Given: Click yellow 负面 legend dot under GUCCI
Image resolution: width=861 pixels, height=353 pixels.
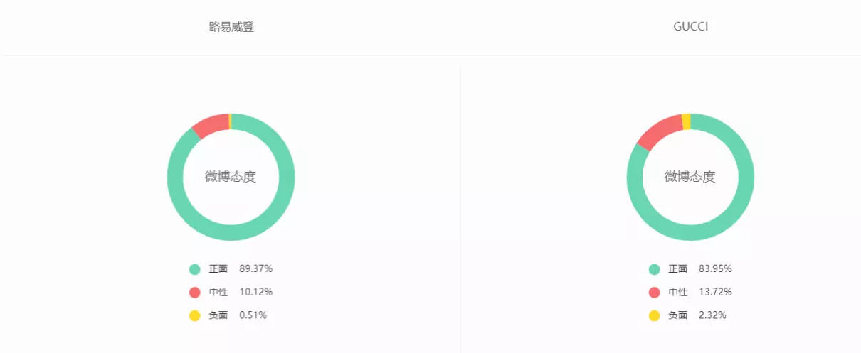Looking at the screenshot, I should click(x=655, y=315).
